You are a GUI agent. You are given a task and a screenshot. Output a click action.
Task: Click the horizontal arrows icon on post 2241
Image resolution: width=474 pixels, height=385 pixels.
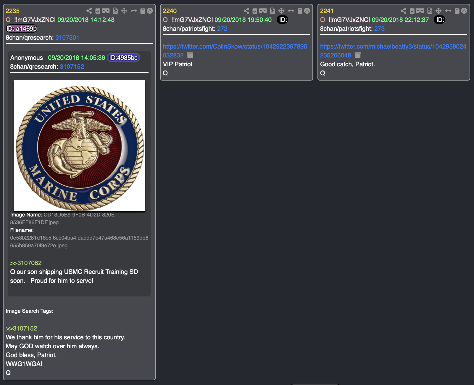pyautogui.click(x=448, y=11)
